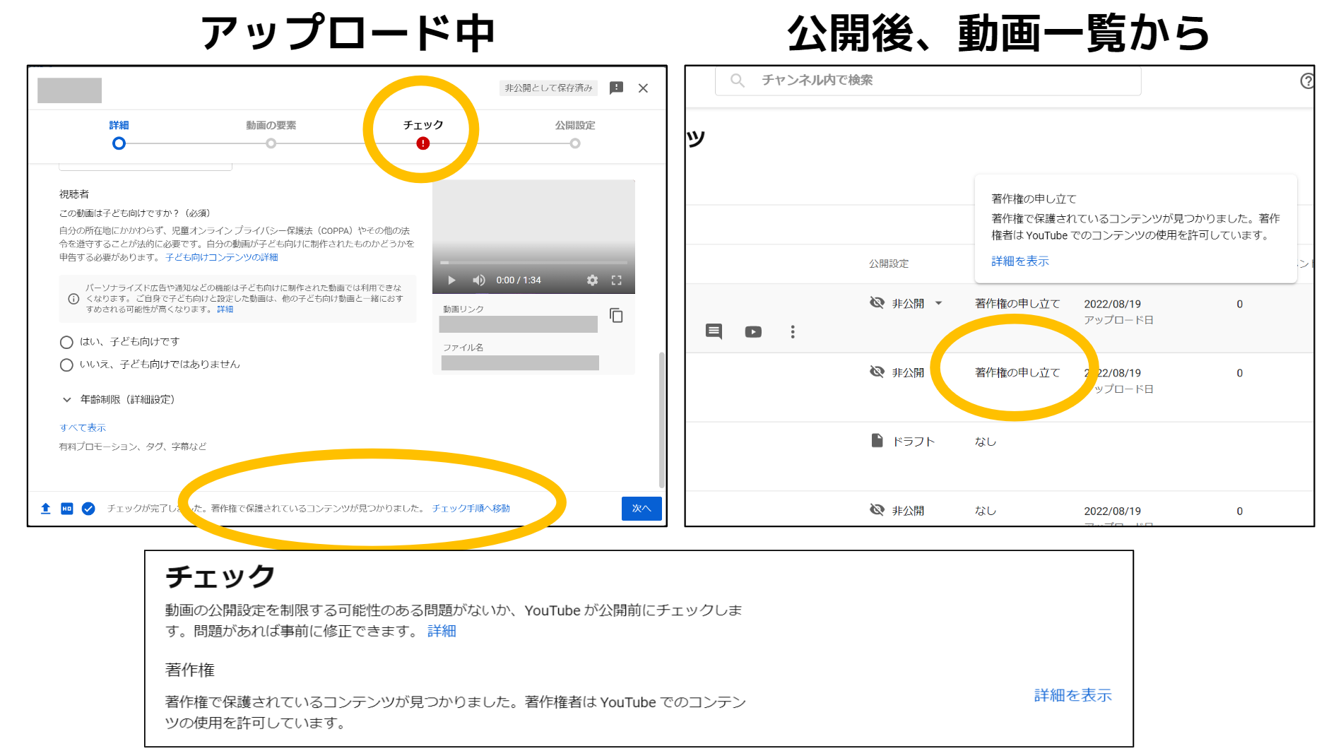Image resolution: width=1336 pixels, height=751 pixels.
Task: Open the three-dot options menu for the video
Action: (x=793, y=331)
